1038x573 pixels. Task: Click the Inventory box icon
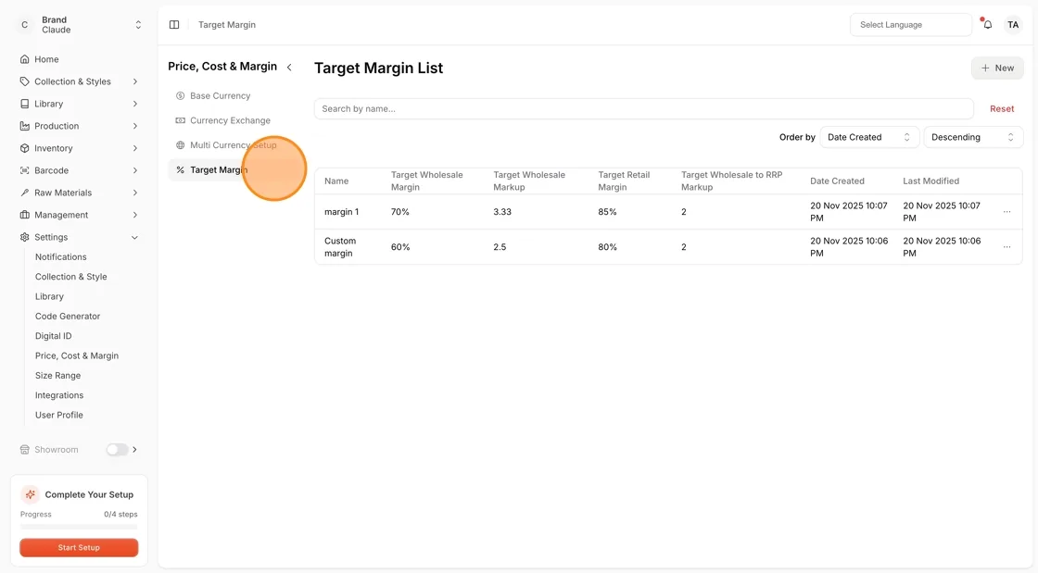click(x=24, y=148)
